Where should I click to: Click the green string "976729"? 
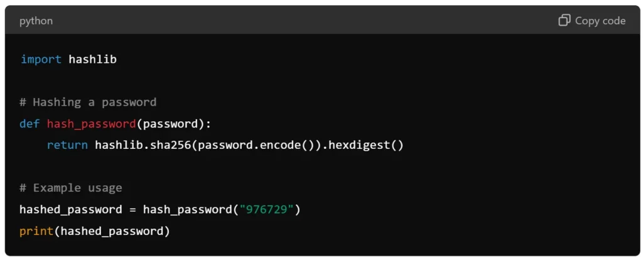click(266, 210)
